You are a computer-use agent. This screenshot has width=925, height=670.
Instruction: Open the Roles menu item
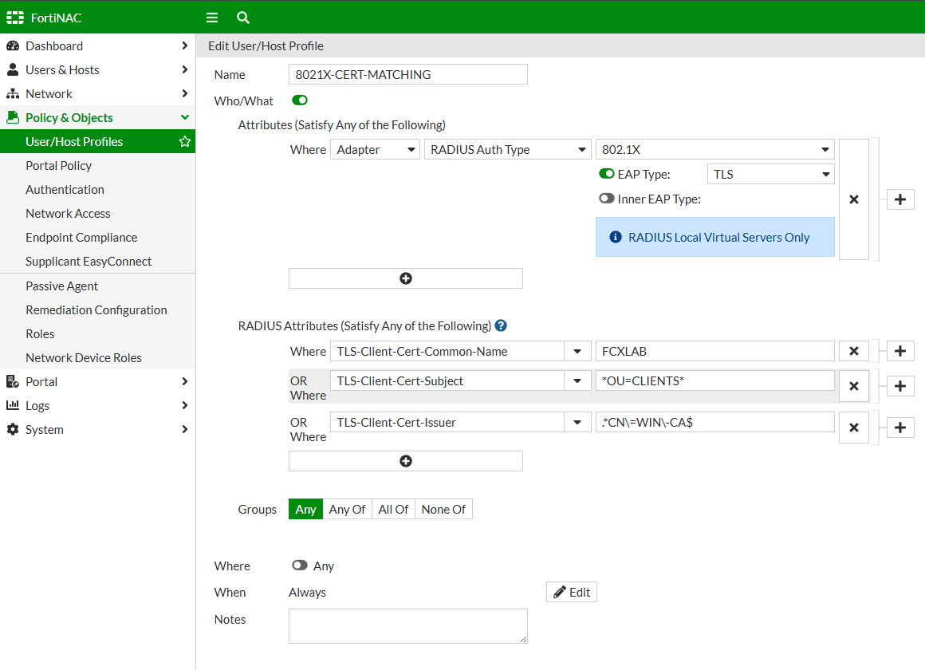pos(97,334)
